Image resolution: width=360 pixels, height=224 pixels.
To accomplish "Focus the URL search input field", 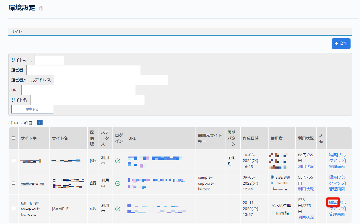I will [x=78, y=90].
